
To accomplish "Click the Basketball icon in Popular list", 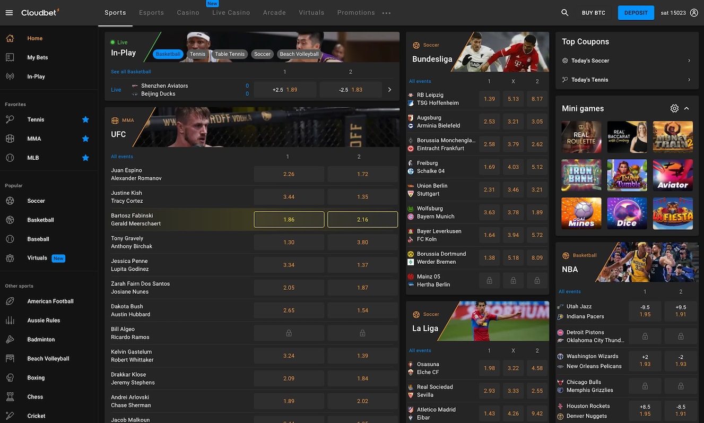I will pos(10,220).
